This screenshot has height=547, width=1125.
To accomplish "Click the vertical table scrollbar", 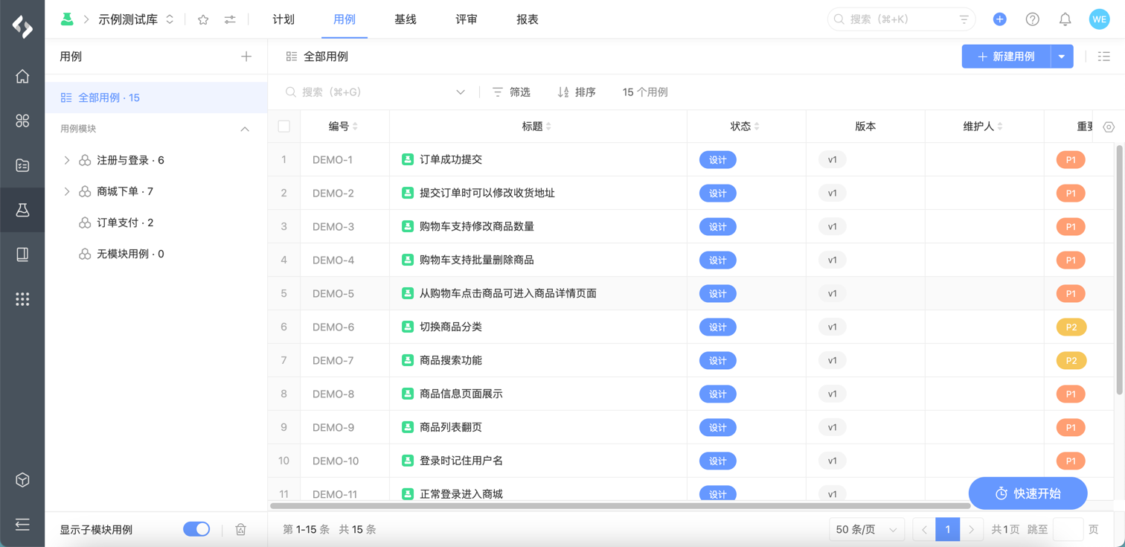I will [1120, 269].
